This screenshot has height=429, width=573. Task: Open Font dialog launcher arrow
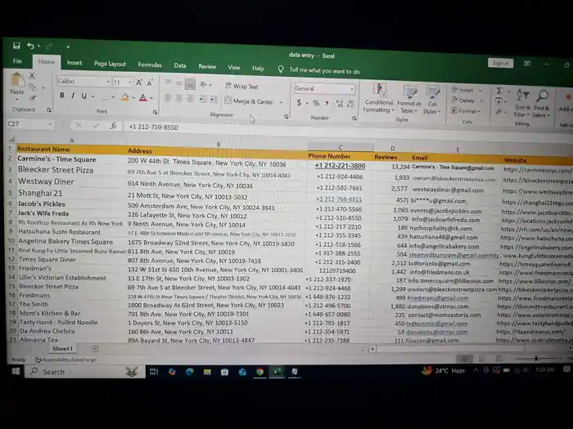point(155,113)
